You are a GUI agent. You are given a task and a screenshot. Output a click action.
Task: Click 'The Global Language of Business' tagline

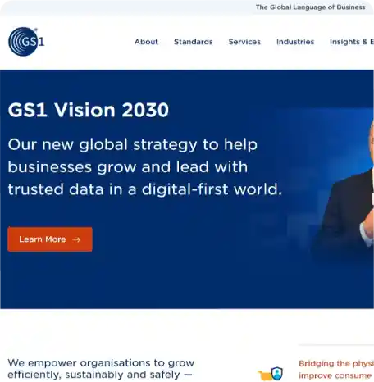pyautogui.click(x=310, y=7)
